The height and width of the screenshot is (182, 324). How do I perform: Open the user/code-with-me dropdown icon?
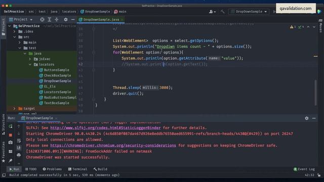tap(213, 12)
